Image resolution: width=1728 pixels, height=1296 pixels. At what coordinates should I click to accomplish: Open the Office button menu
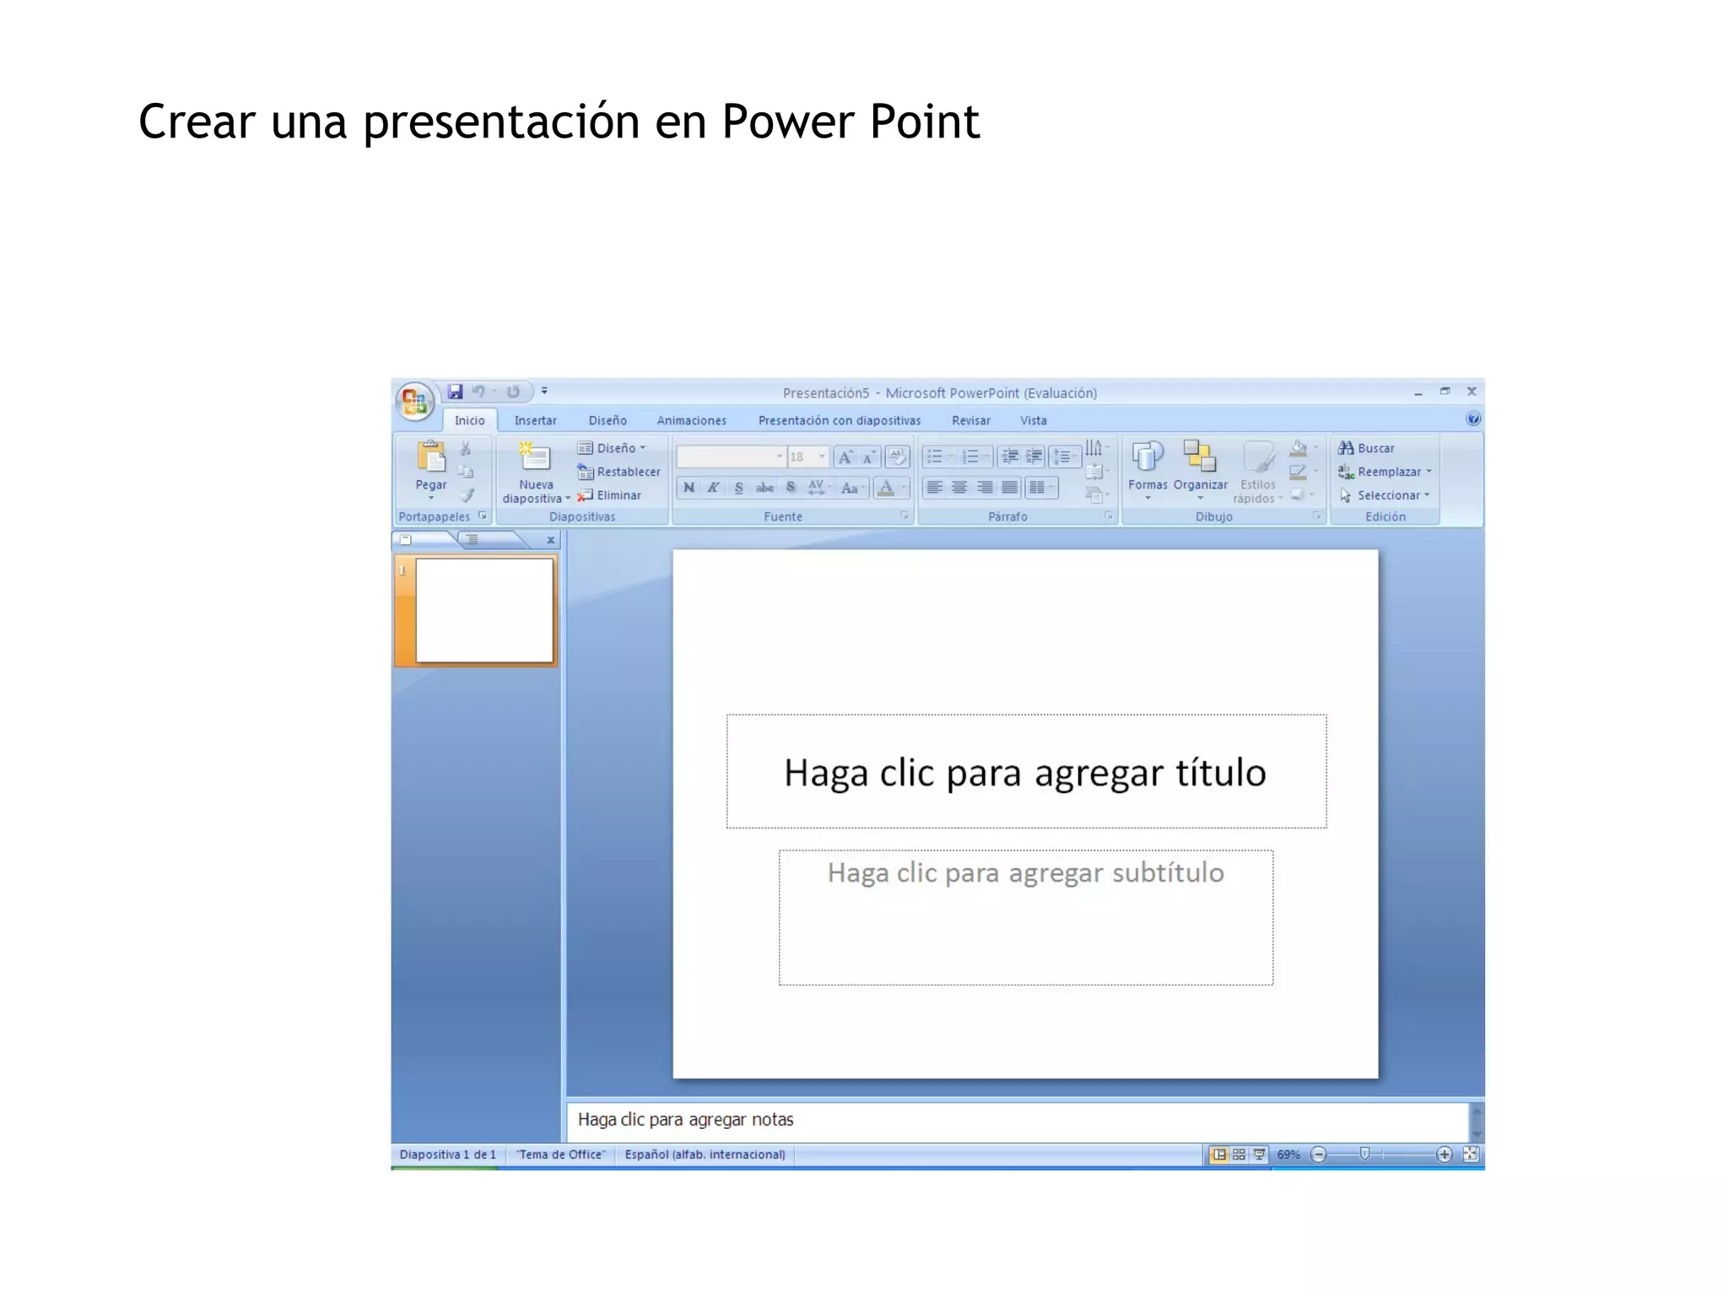414,402
